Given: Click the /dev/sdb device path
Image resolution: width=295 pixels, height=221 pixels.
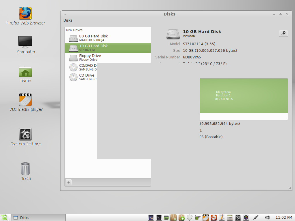Looking at the screenshot, I should (x=189, y=36).
